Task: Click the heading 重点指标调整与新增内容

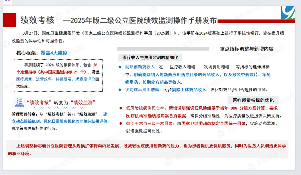Action: click(246, 49)
